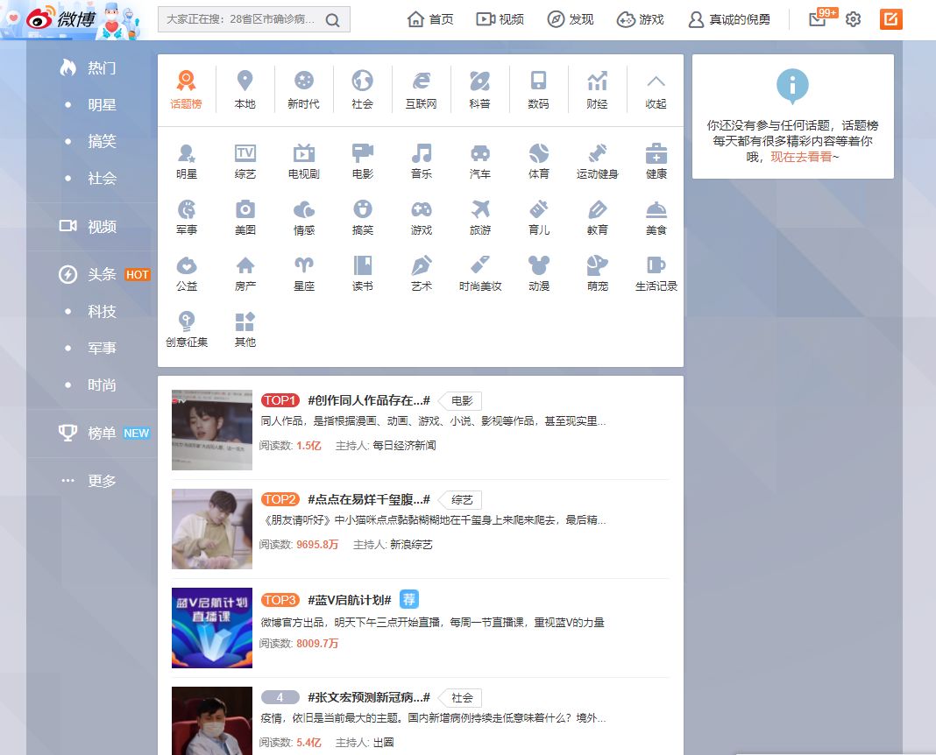Click the orange compose post icon
This screenshot has width=936, height=755.
(890, 19)
